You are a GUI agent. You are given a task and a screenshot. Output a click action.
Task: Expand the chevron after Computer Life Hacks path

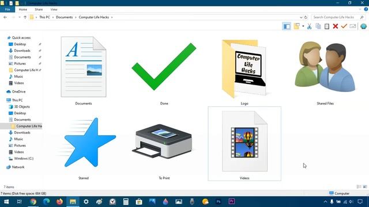click(x=112, y=17)
